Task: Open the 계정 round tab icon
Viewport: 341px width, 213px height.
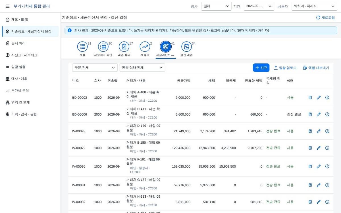Action: click(x=82, y=47)
